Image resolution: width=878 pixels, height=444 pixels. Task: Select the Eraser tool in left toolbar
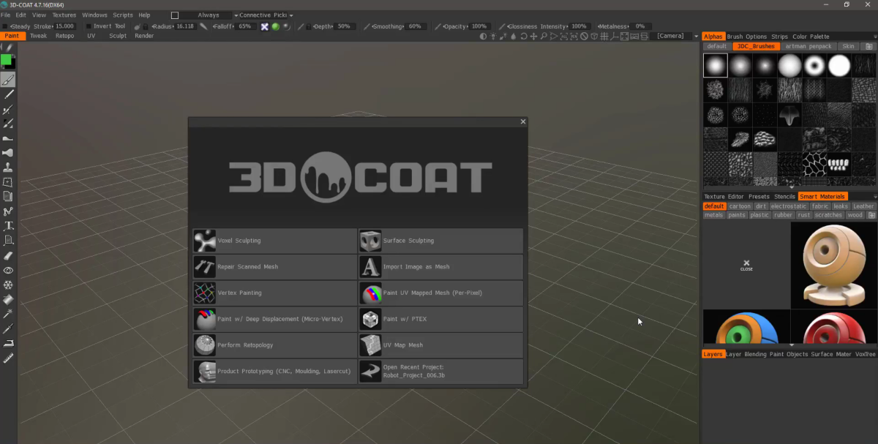pyautogui.click(x=8, y=255)
